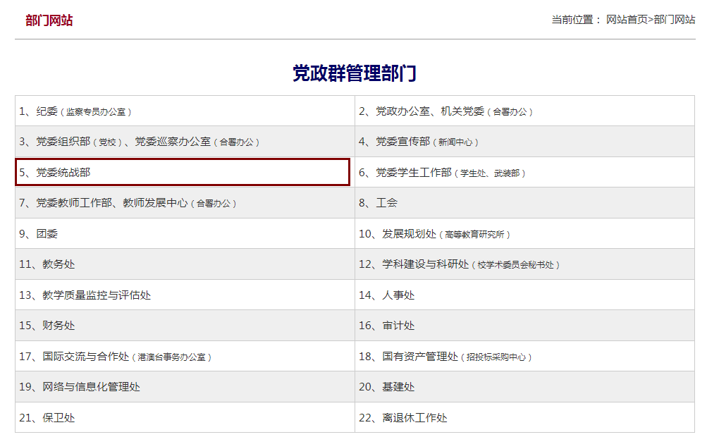The image size is (707, 437).
Task: Open 发展规划处 department page
Action: pos(410,233)
